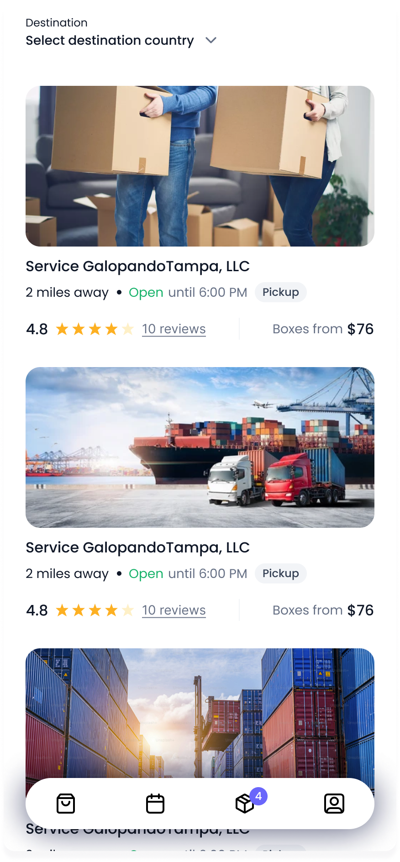This screenshot has width=400, height=862.
Task: Tap Pickup tag on second service card
Action: pyautogui.click(x=280, y=573)
